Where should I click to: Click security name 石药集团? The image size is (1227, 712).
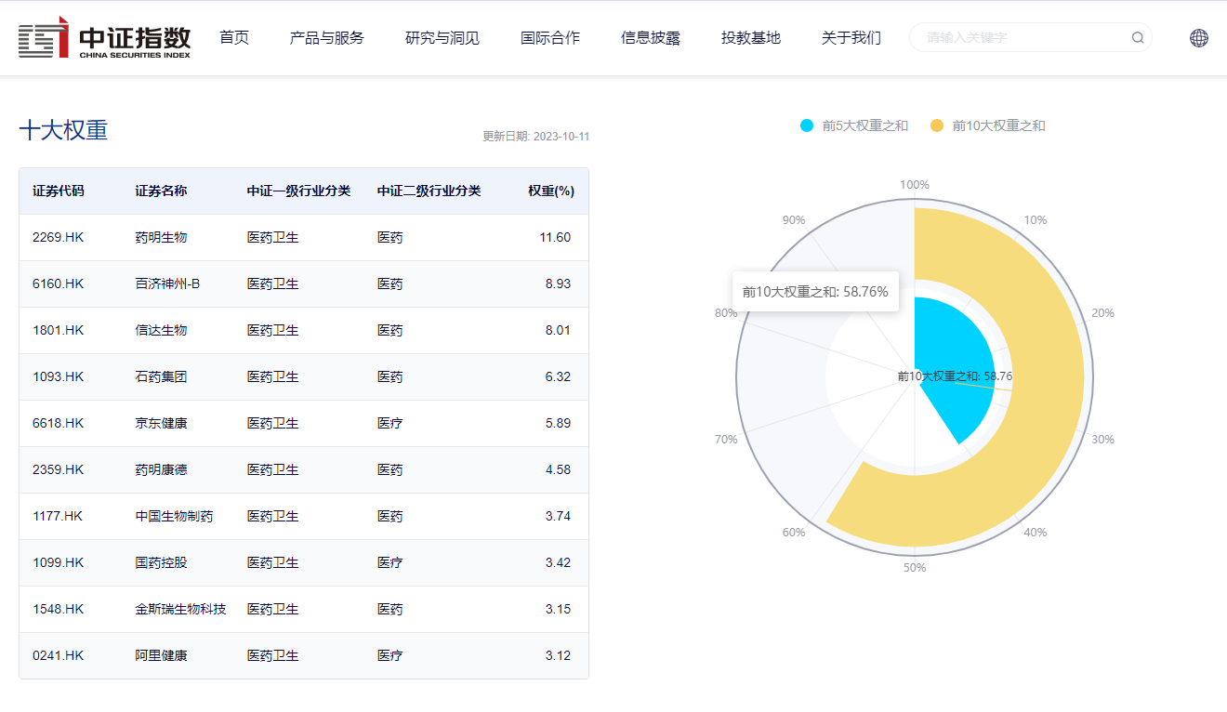(x=161, y=376)
